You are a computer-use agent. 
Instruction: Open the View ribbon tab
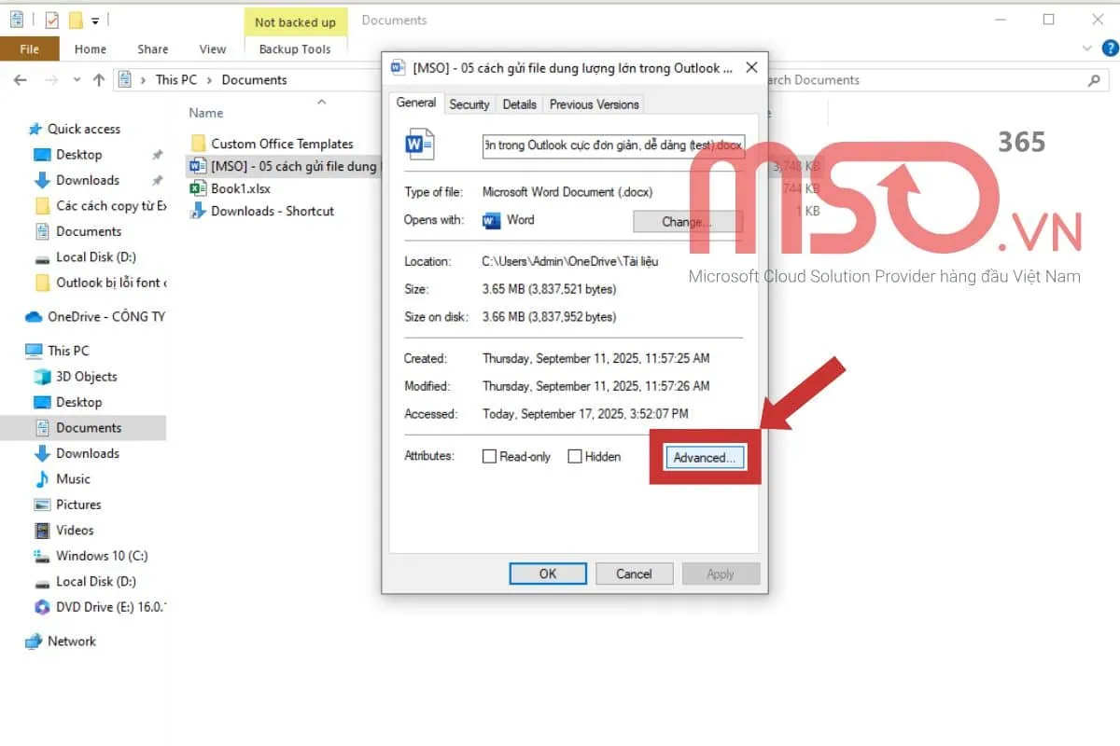coord(213,49)
